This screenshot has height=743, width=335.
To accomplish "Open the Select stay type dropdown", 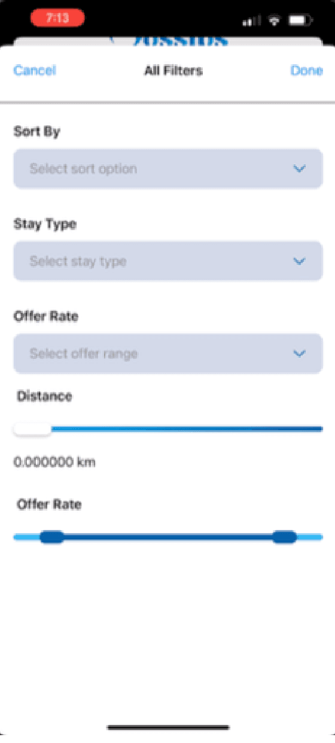I will click(x=168, y=261).
